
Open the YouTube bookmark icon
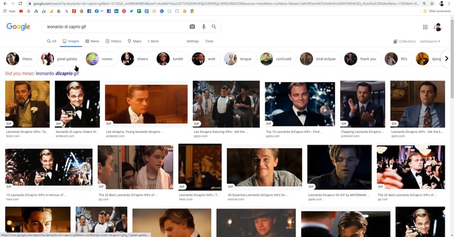coord(21,11)
